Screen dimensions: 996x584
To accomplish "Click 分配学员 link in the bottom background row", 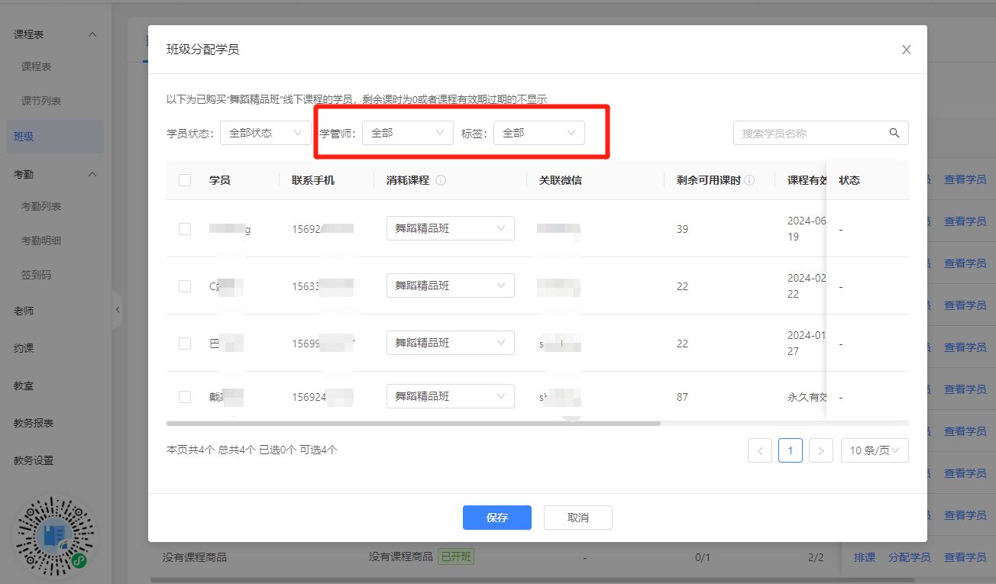I will 910,557.
